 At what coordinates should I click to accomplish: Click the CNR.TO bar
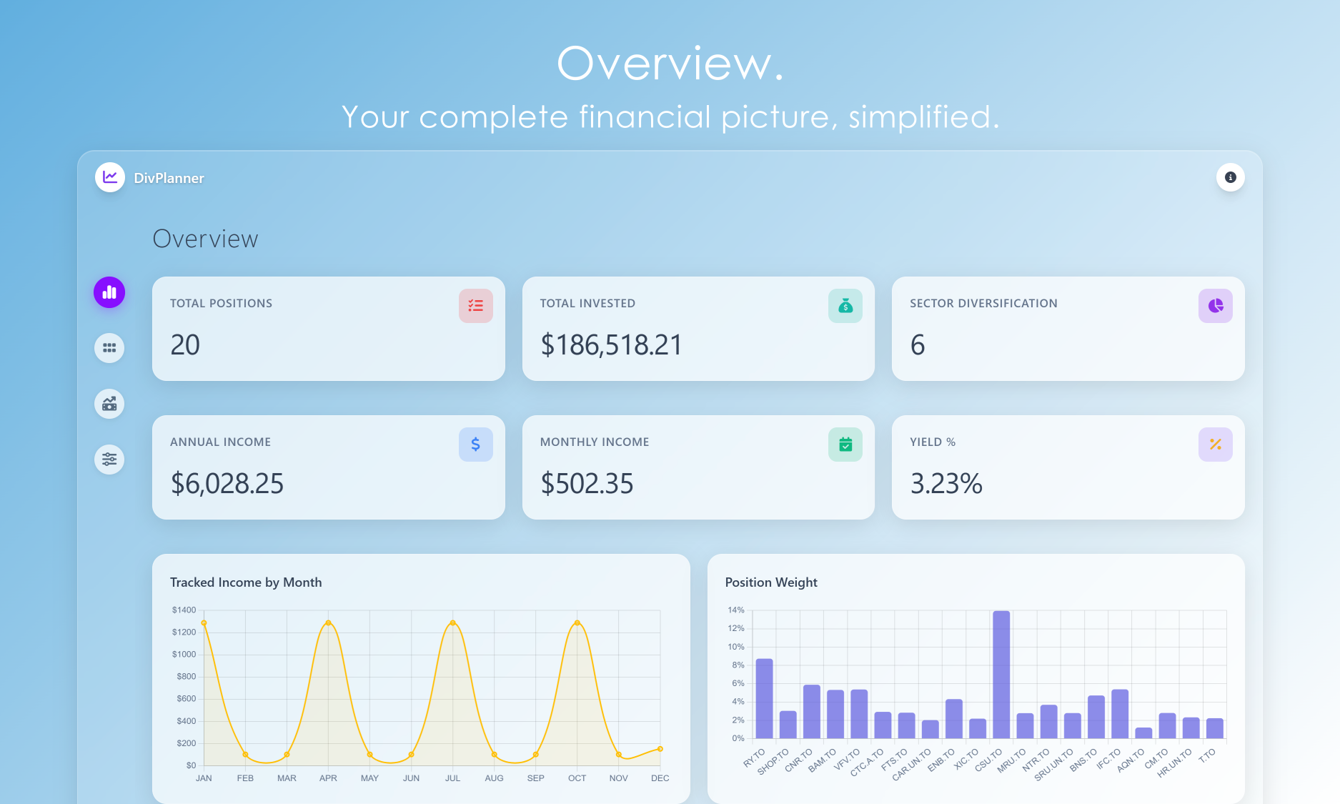click(x=812, y=712)
